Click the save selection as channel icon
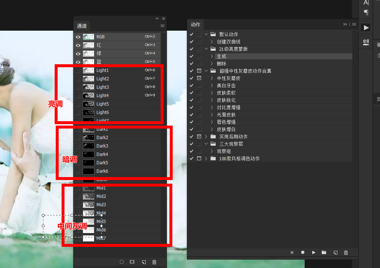Viewport: 380px width, 268px height. pos(132,262)
